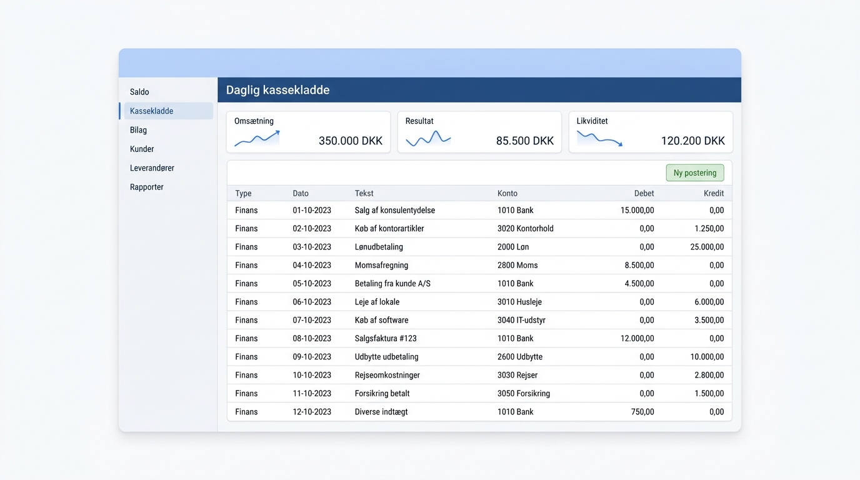Select the Diverse indtægt row
Screen dimensions: 860x480
tap(479, 412)
